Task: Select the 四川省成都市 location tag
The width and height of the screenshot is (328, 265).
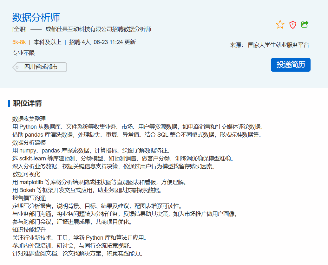Action: tap(41, 67)
